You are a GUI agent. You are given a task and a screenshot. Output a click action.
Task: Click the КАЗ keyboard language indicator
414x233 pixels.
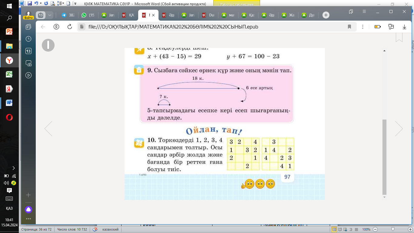coord(9,208)
